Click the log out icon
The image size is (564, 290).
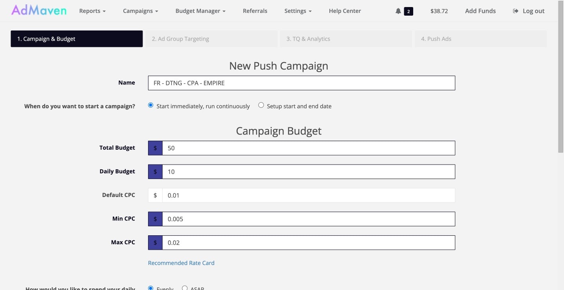pyautogui.click(x=515, y=11)
